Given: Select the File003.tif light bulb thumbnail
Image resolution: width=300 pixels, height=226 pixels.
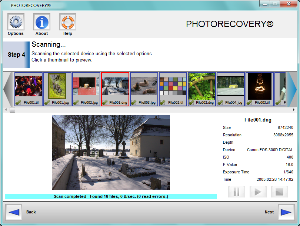Looking at the screenshot, I should click(x=260, y=86).
